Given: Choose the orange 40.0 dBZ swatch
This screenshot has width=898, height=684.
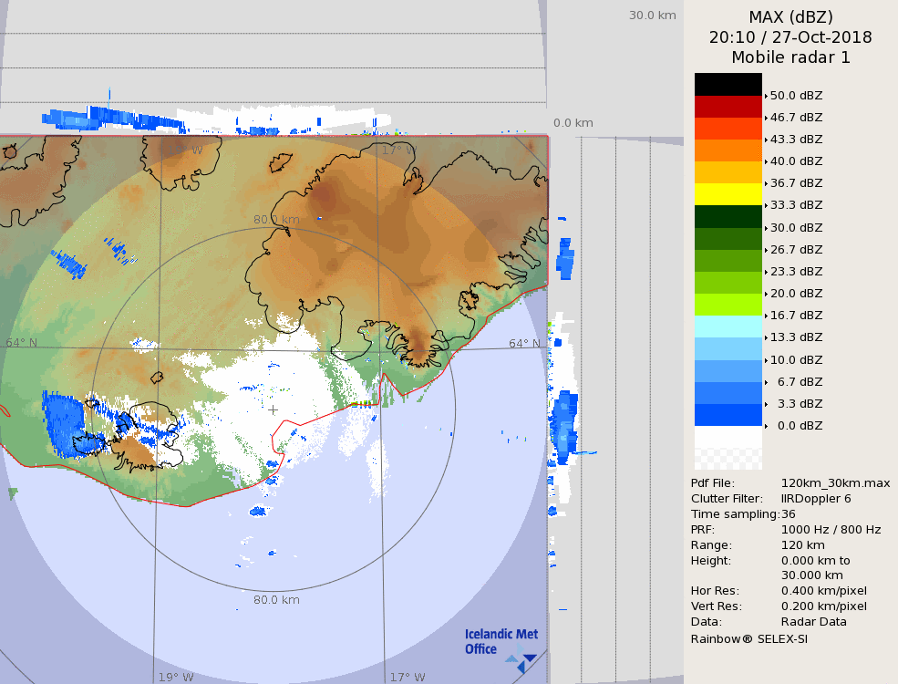Looking at the screenshot, I should [728, 150].
